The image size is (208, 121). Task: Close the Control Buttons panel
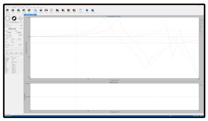tap(23, 15)
